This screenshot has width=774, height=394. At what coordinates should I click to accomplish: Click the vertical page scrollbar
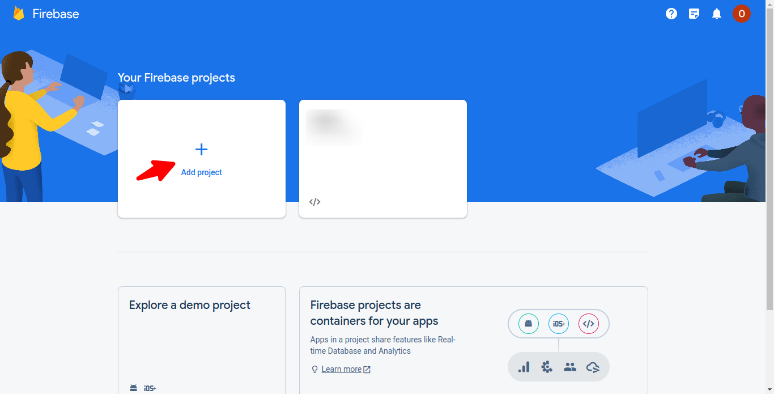(770, 155)
